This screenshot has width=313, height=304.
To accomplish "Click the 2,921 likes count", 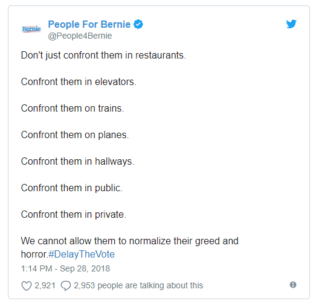I will [x=45, y=285].
